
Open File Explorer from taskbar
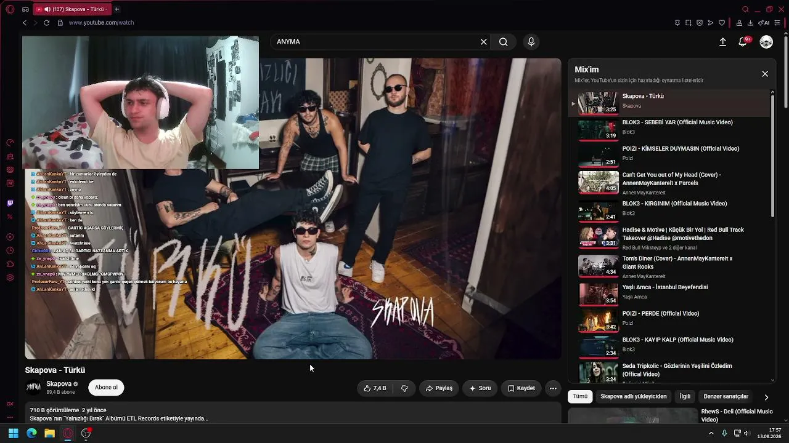coord(49,433)
